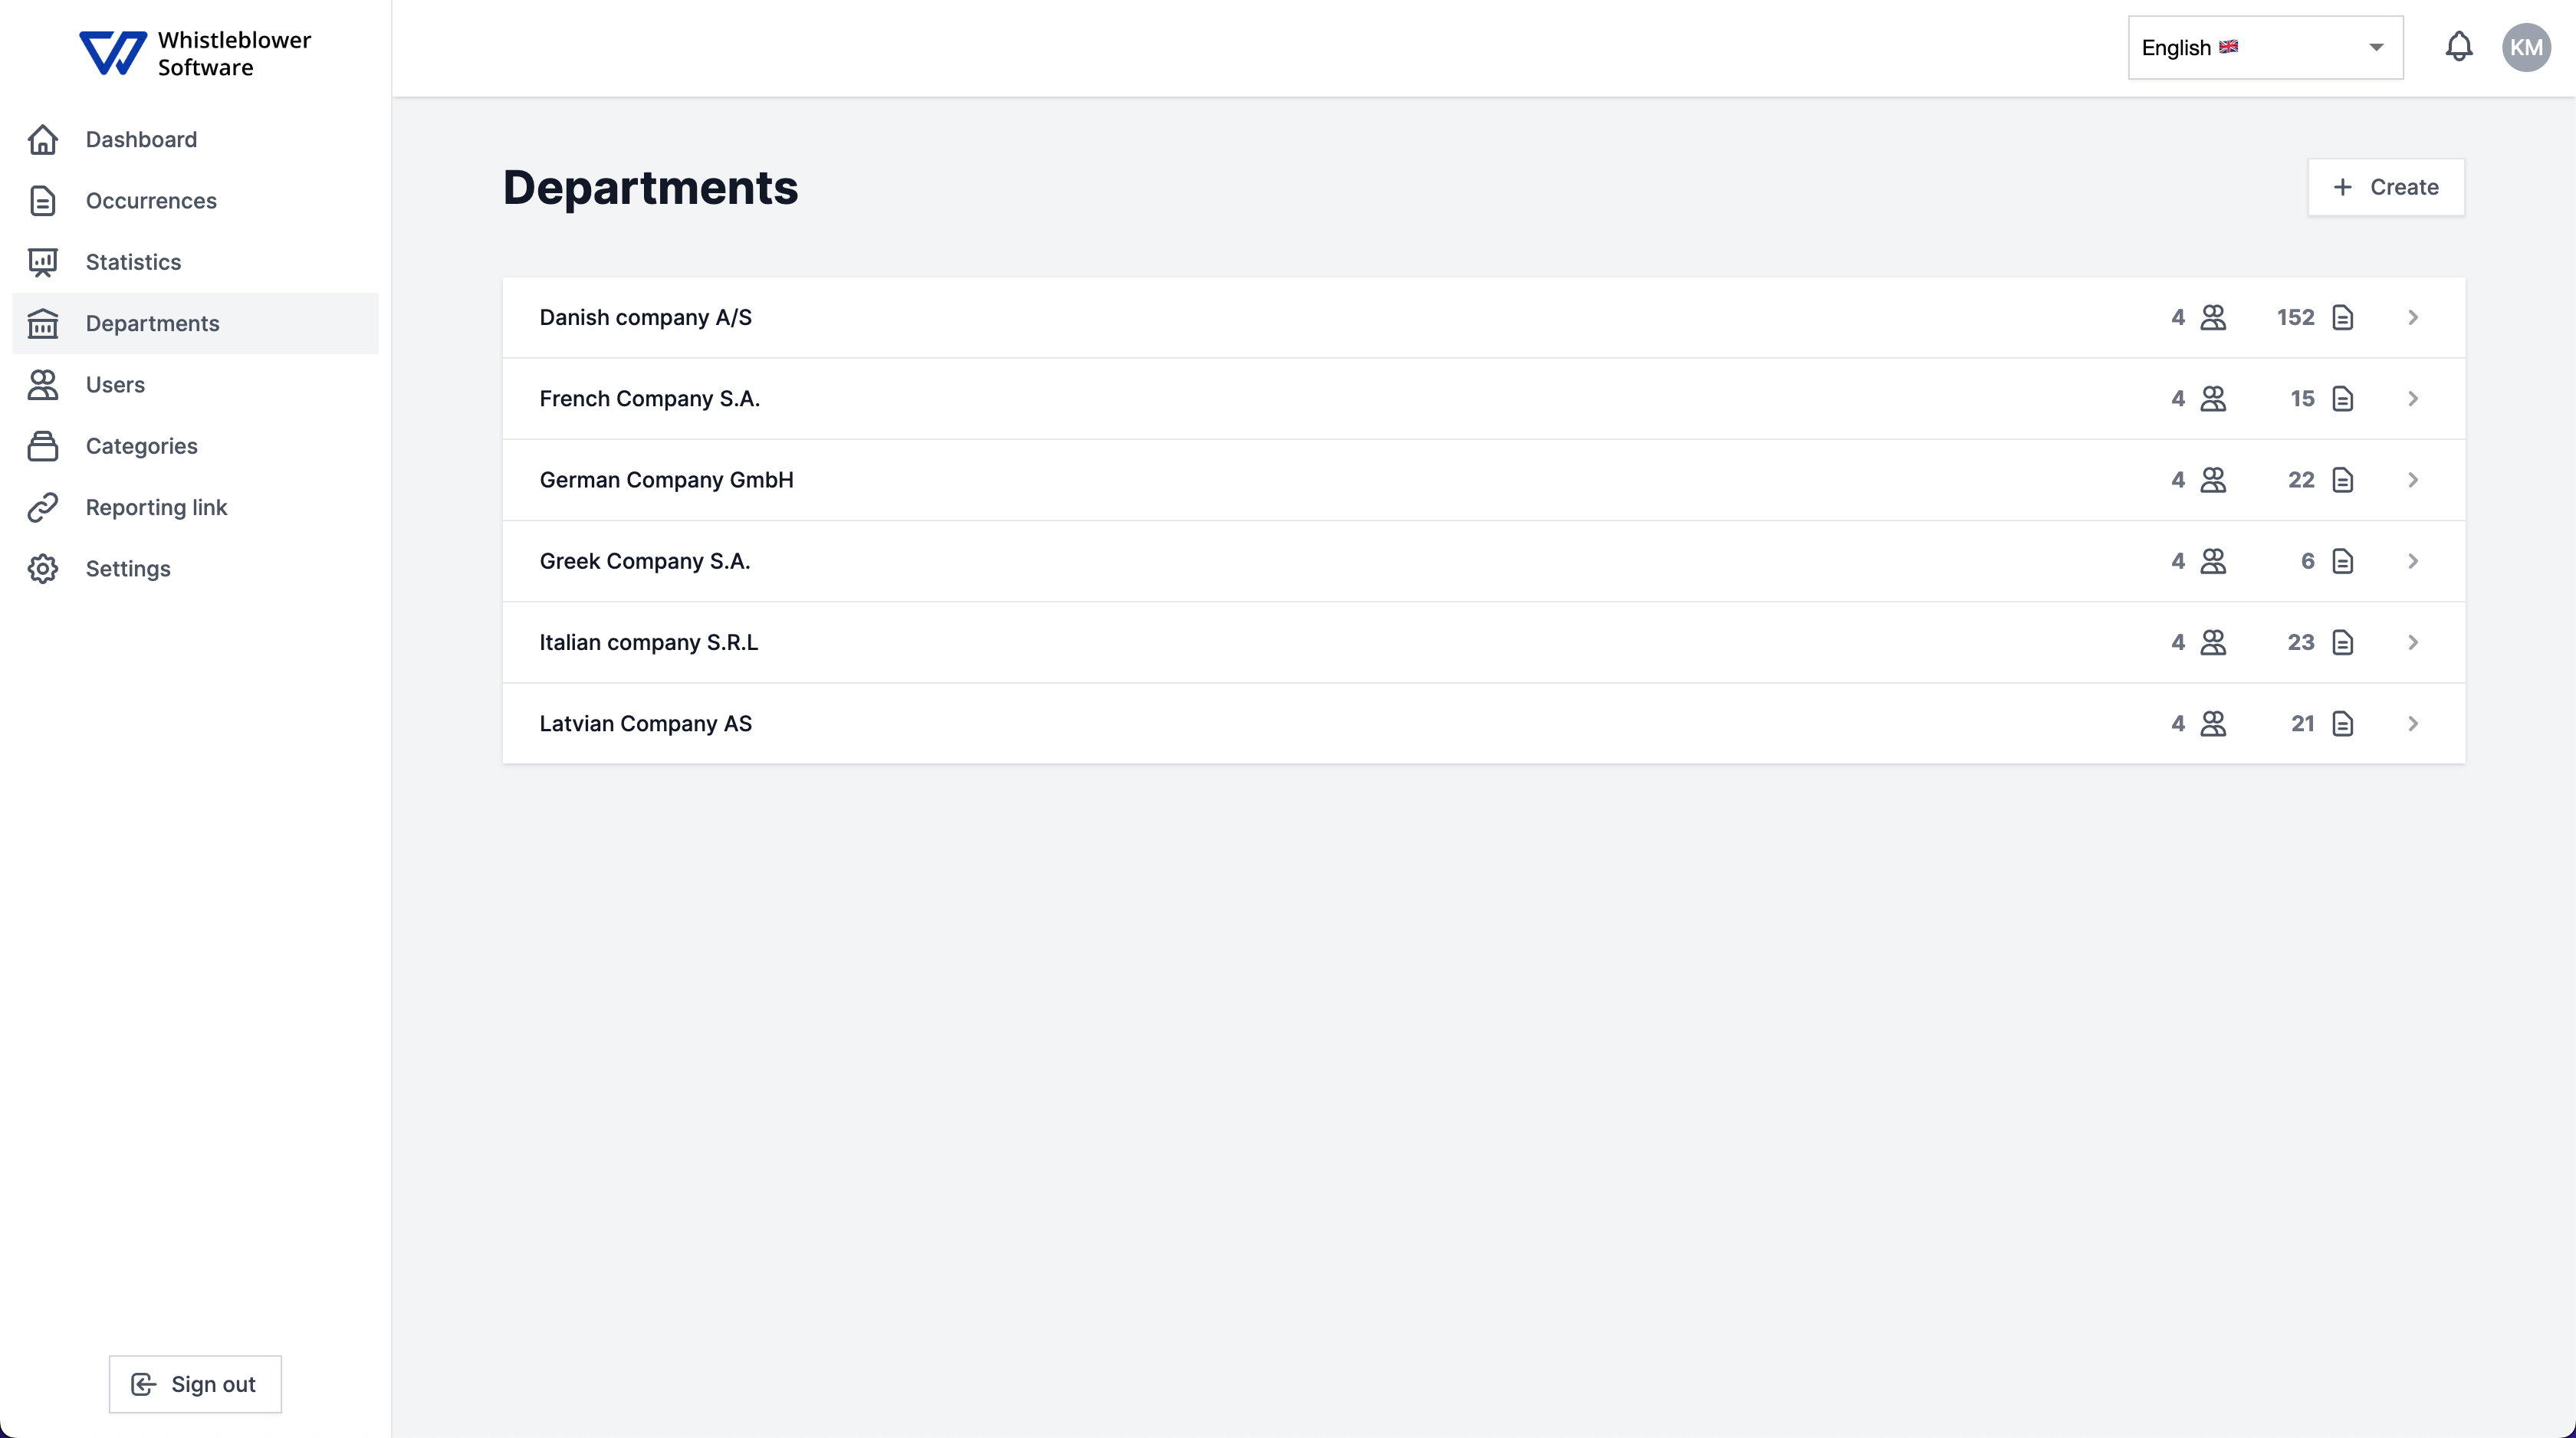Screen dimensions: 2576x1438
Task: Click the document icon in Greek Company row
Action: 2343,561
